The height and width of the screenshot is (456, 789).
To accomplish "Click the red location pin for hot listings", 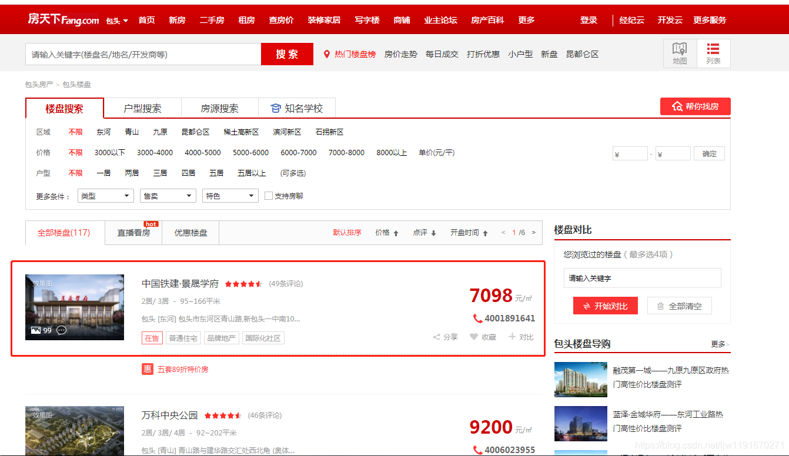I will pos(327,54).
